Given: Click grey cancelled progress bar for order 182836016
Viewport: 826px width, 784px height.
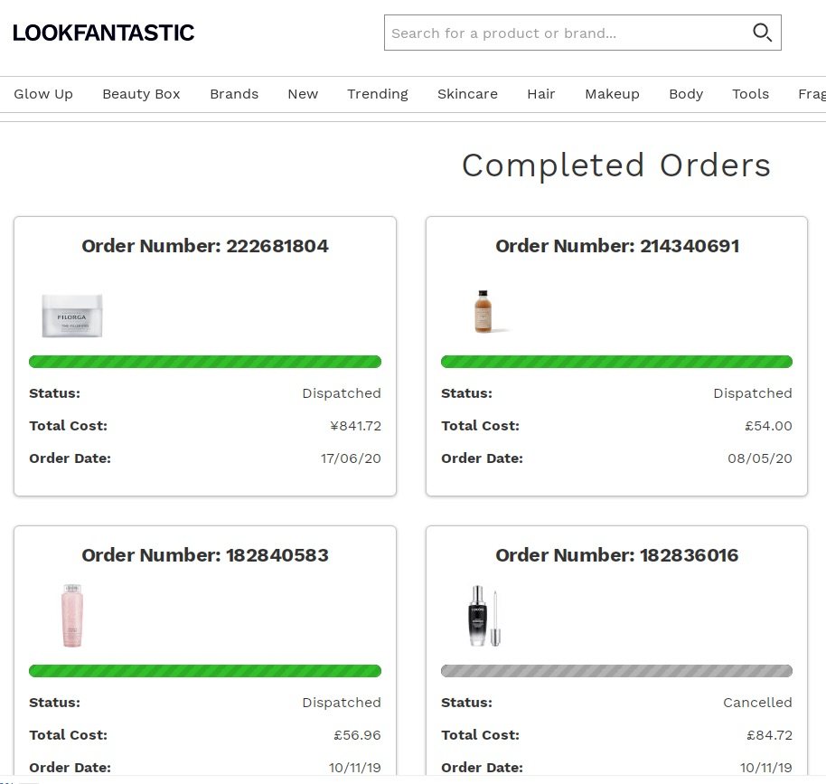Looking at the screenshot, I should pos(616,671).
